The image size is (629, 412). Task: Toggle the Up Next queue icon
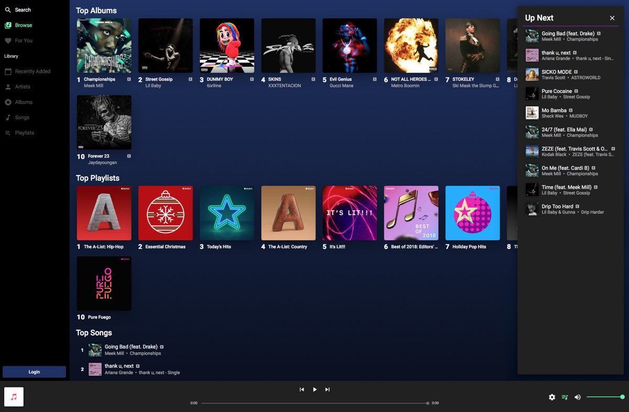tap(565, 397)
